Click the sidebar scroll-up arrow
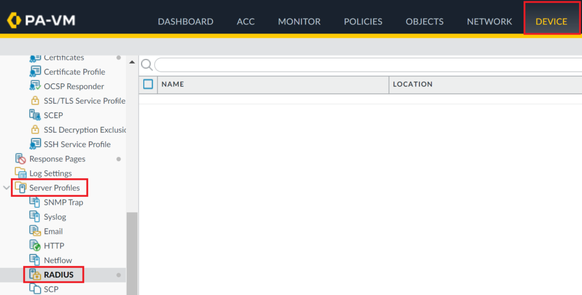This screenshot has height=295, width=582. tap(132, 61)
